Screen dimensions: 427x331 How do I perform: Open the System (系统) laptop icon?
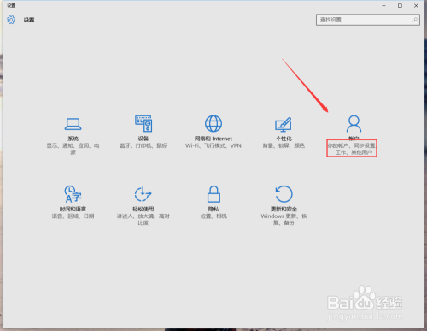pyautogui.click(x=73, y=124)
